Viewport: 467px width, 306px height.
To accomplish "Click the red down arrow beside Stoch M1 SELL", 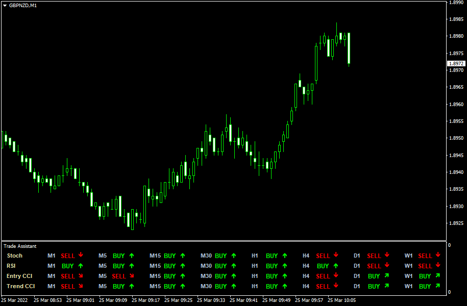I will point(81,256).
